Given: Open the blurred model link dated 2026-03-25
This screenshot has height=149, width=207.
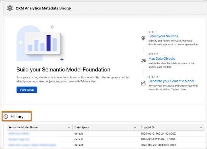Looking at the screenshot, I should (32, 145).
